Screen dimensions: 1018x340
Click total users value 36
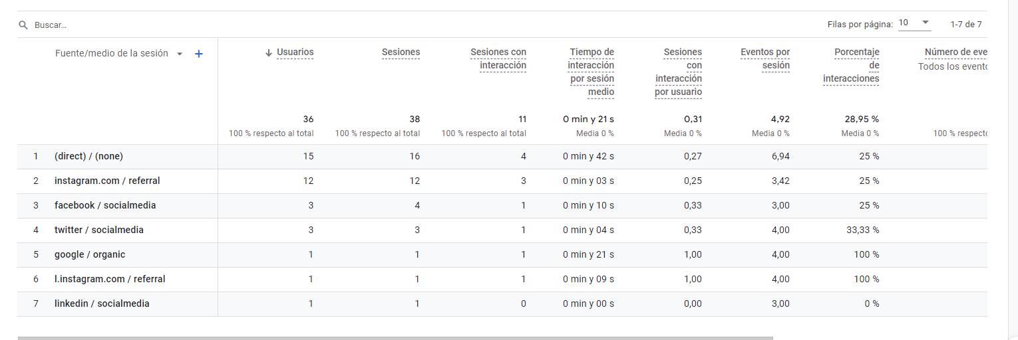coord(308,119)
